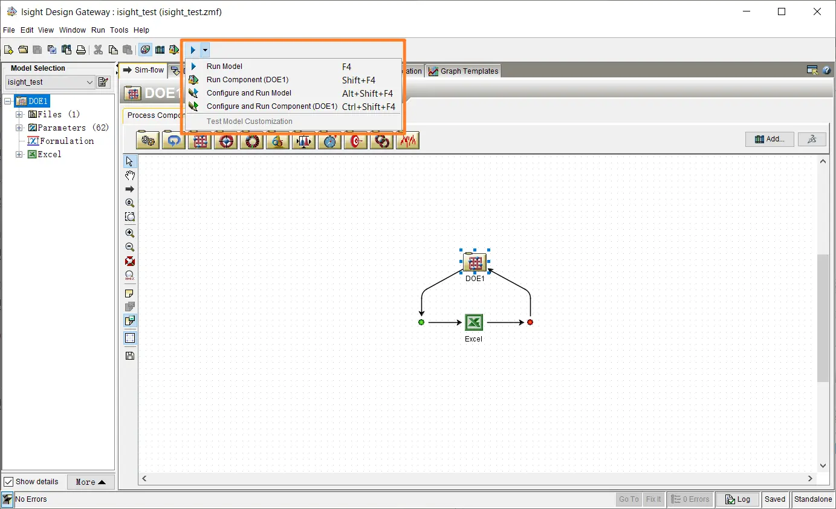Toggle the show notes button

(129, 320)
